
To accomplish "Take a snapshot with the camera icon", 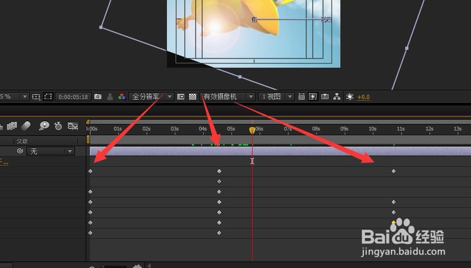I will click(x=98, y=96).
